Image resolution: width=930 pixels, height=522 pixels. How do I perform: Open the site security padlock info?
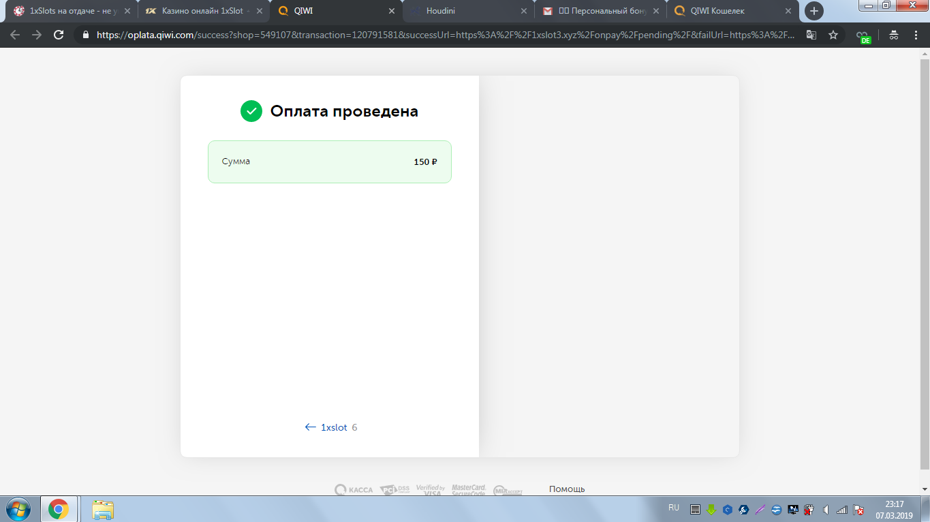point(86,35)
